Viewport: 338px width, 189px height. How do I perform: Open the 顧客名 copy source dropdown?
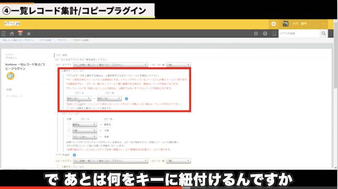click(84, 124)
